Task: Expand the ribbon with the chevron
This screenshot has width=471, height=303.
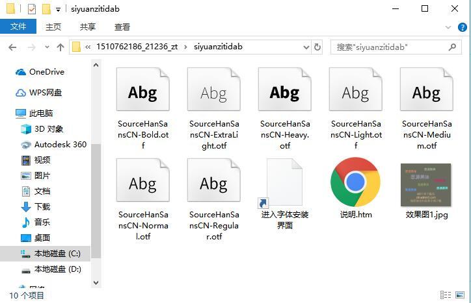Action: tap(448, 27)
